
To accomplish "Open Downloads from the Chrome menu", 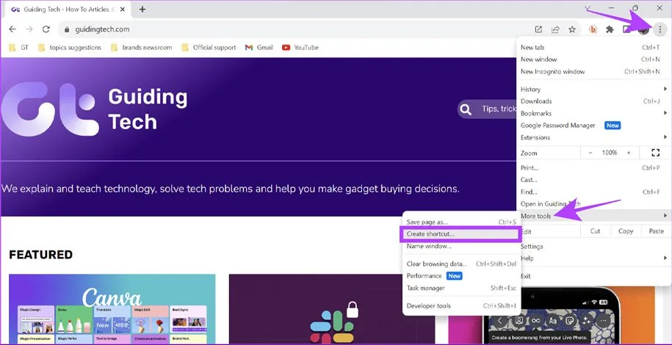I will click(x=594, y=101).
